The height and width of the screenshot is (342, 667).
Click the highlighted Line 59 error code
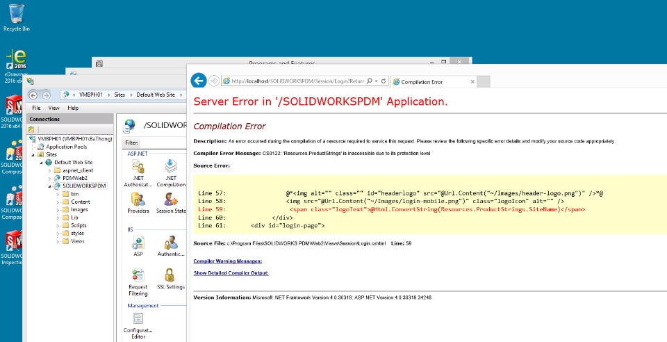[x=391, y=210]
